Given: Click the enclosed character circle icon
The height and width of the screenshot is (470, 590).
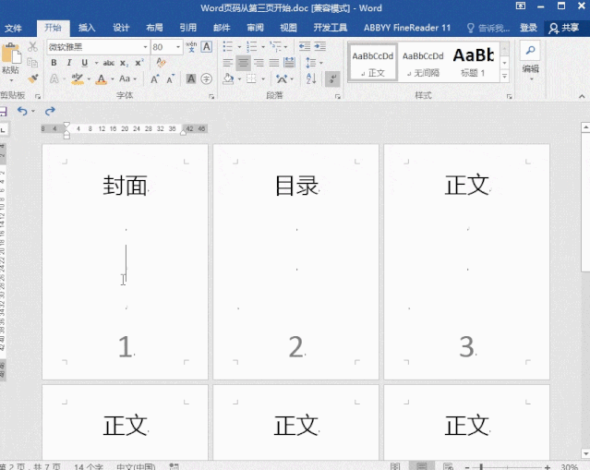Looking at the screenshot, I should click(206, 79).
